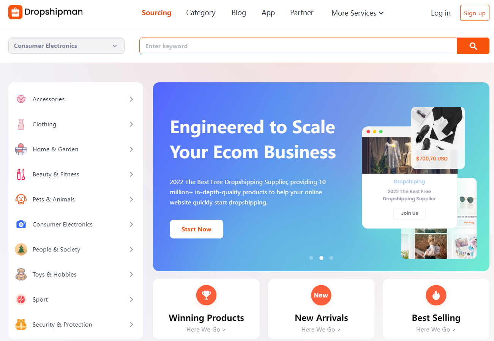
Task: Click the Best Selling flame icon
Action: point(436,295)
